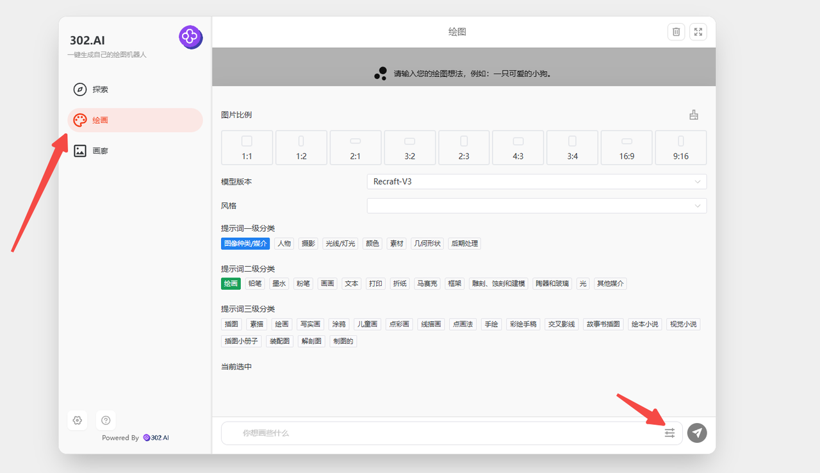
Task: Add third-level prompt tag 彩绘手稿
Action: click(523, 324)
